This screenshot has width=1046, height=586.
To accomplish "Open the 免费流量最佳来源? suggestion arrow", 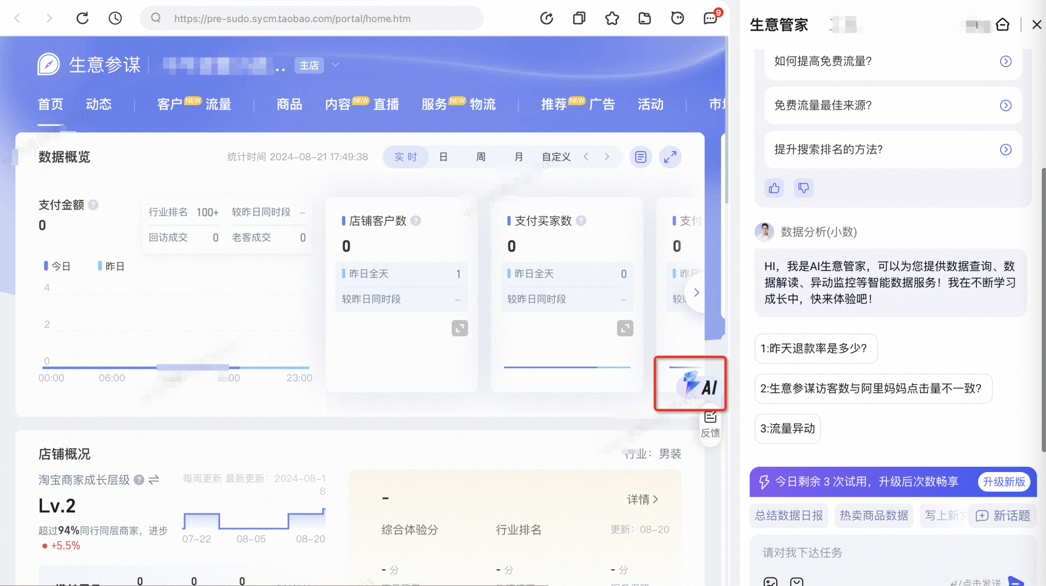I will (x=1005, y=106).
